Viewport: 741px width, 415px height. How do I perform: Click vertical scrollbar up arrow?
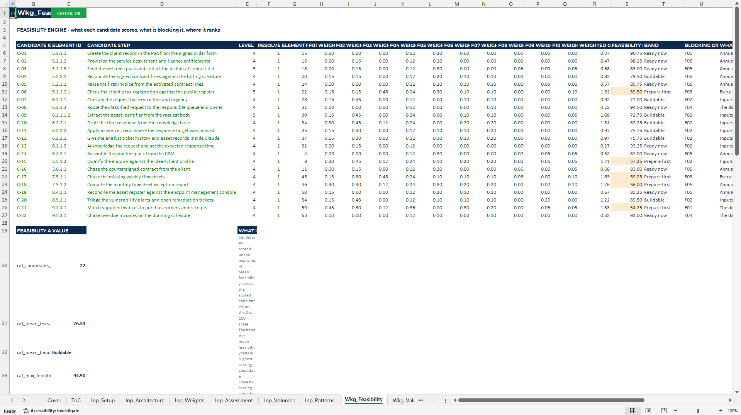(x=737, y=4)
